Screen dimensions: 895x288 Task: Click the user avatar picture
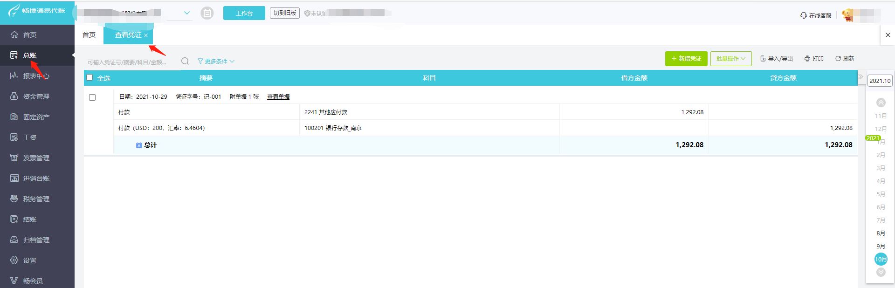point(848,15)
